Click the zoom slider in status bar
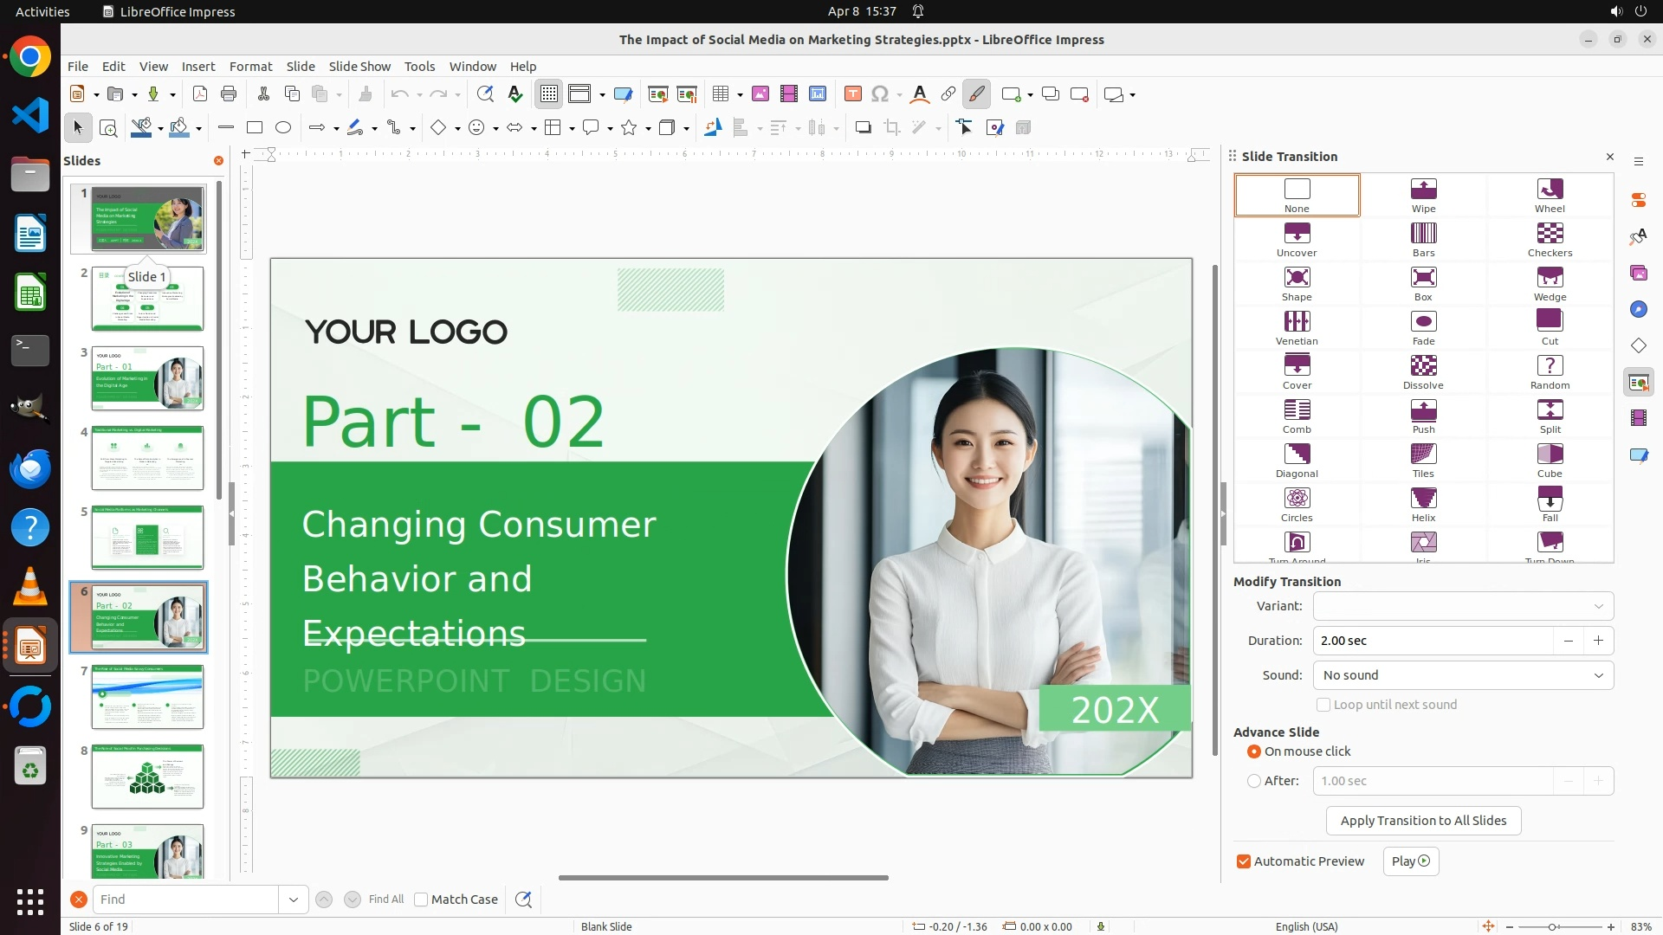1663x935 pixels. point(1552,926)
